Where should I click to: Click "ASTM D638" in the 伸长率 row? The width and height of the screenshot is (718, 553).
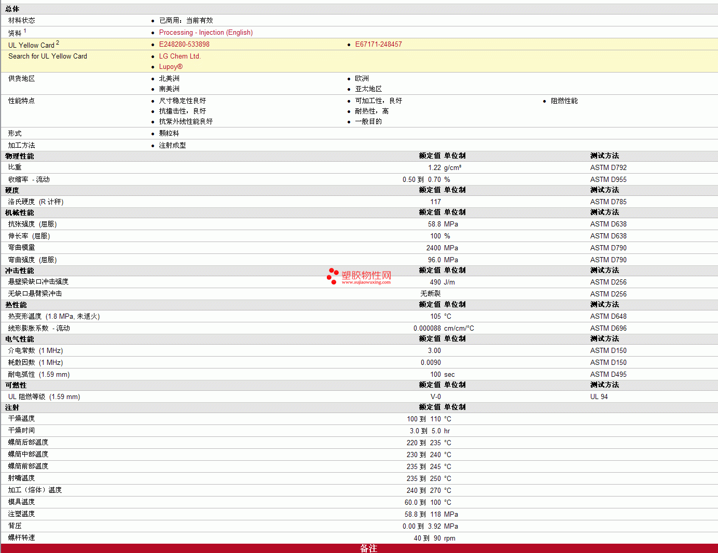(x=609, y=236)
